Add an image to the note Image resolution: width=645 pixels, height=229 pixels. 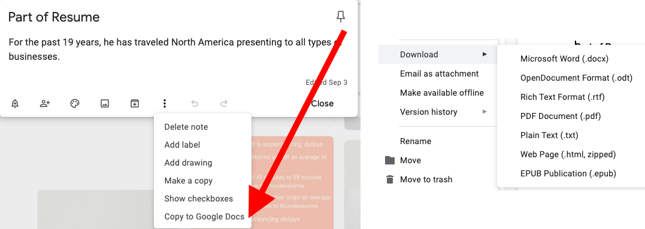click(105, 104)
